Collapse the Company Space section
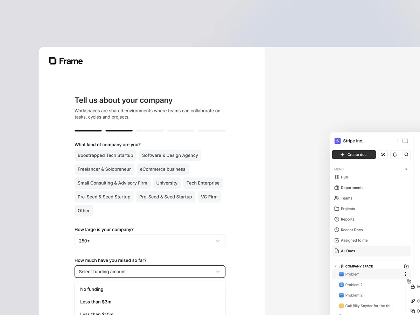Viewport: 420px width, 315px height. point(335,266)
